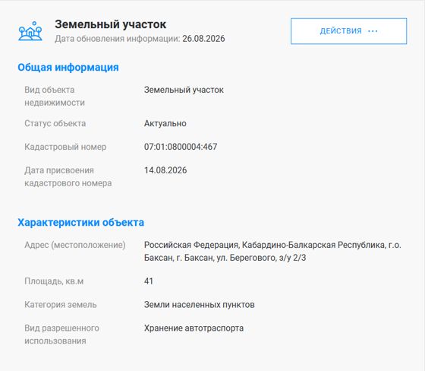This screenshot has height=371, width=425.
Task: Select value Земли населенных пунктов
Action: [199, 304]
